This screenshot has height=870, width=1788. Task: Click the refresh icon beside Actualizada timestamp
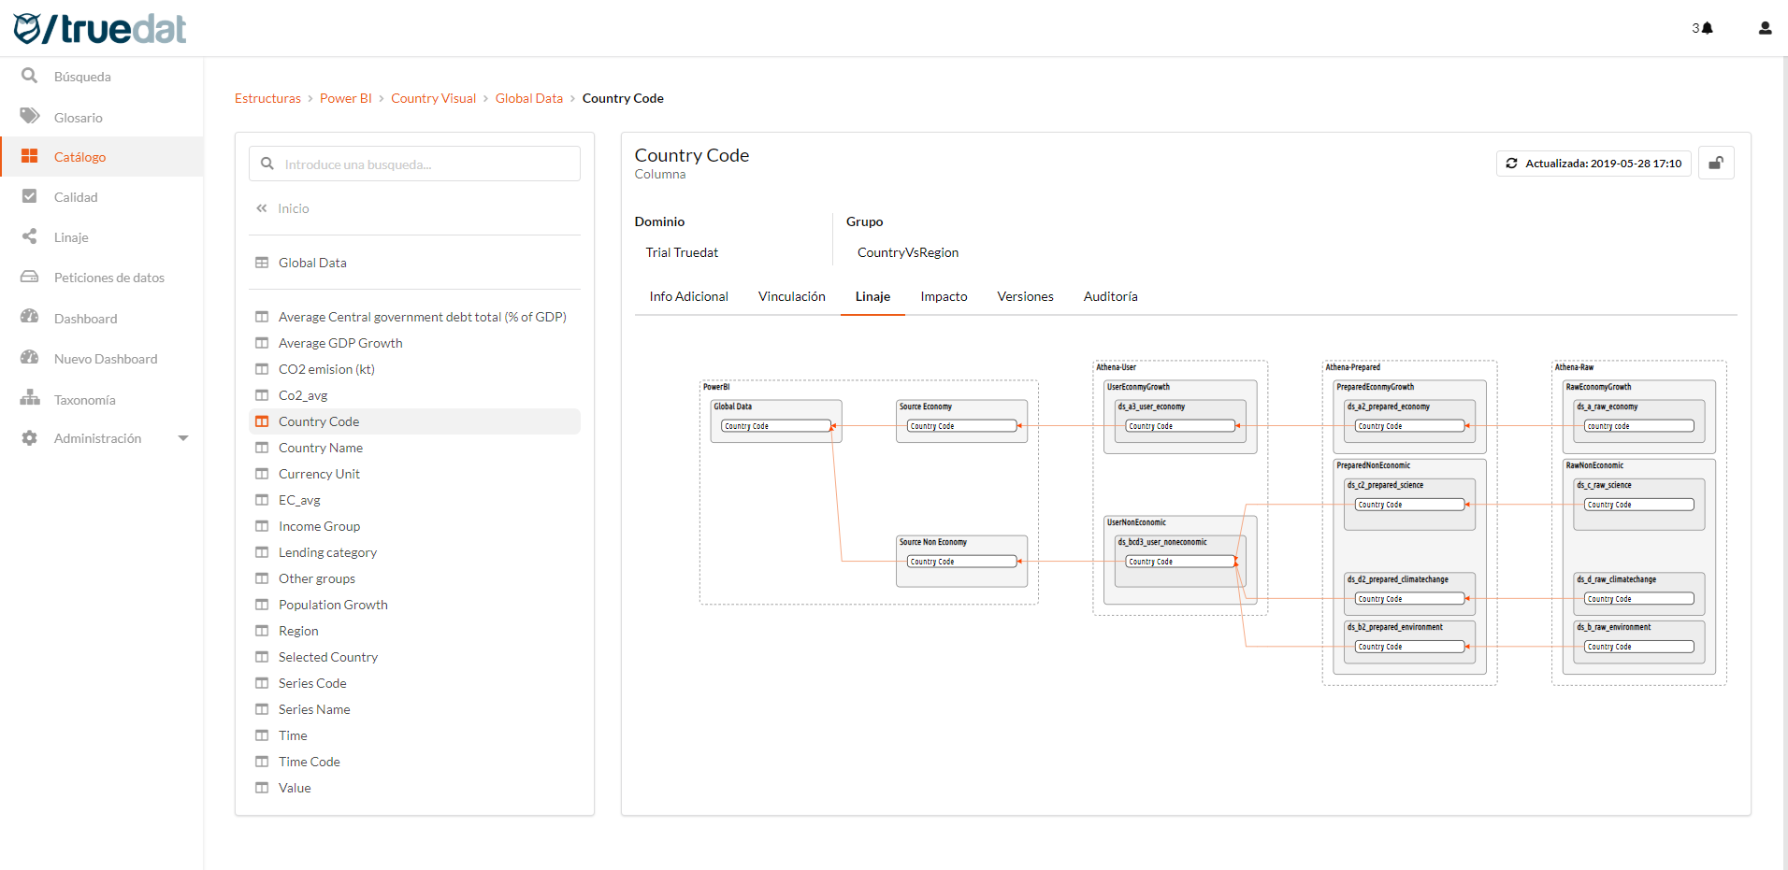click(x=1512, y=163)
